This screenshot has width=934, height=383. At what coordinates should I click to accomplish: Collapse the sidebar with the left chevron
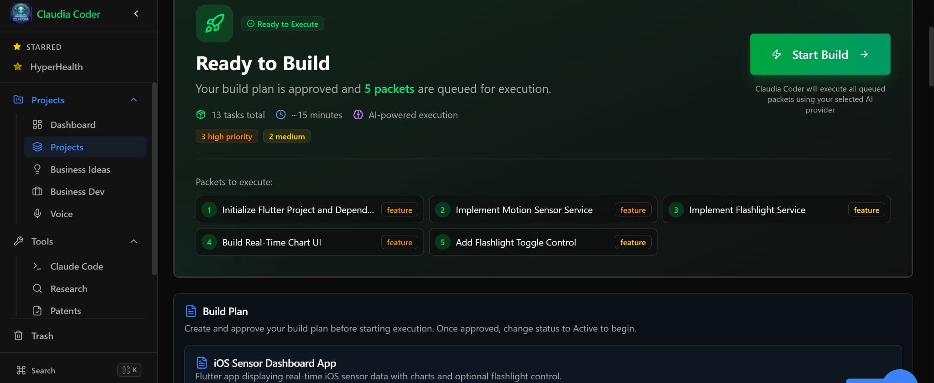(136, 14)
